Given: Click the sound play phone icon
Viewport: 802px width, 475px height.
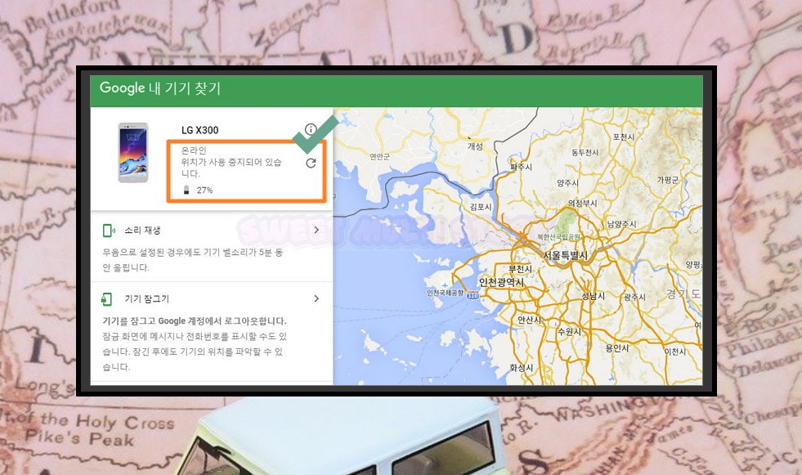Looking at the screenshot, I should pyautogui.click(x=109, y=231).
